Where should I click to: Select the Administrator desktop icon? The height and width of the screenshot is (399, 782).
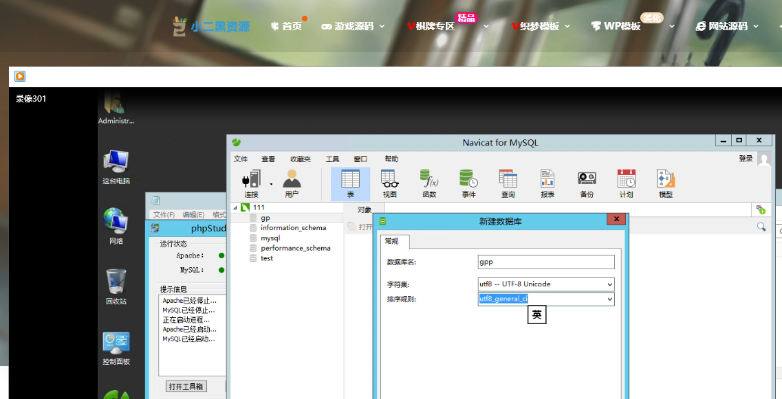[116, 108]
